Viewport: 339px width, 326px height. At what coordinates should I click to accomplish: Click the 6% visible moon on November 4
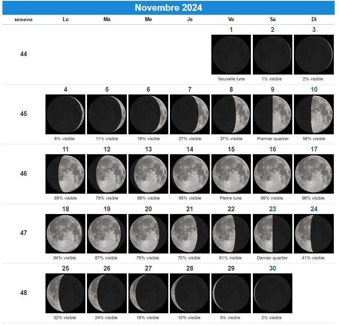point(65,114)
